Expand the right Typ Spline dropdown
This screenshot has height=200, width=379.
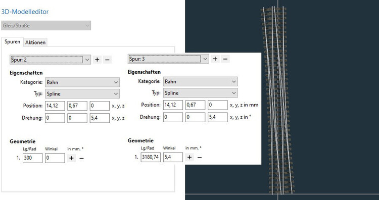pos(201,93)
